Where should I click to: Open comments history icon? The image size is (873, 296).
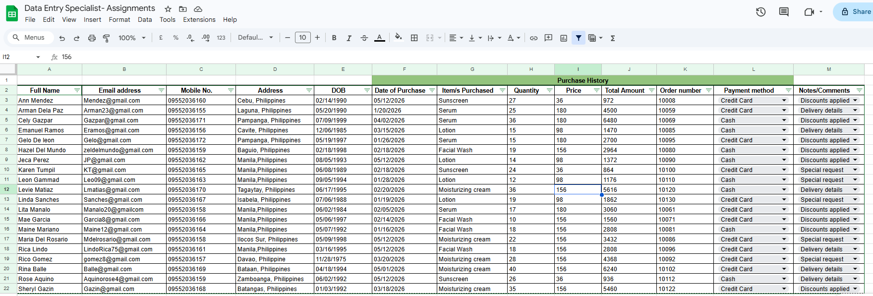(x=784, y=12)
